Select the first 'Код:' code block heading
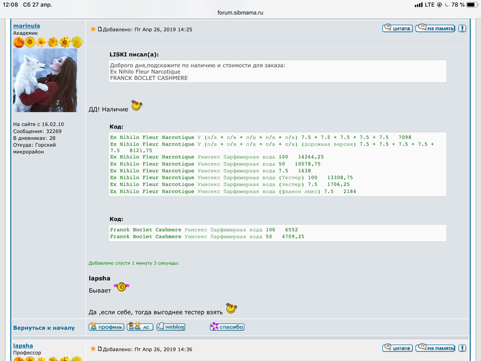Viewport: 481px width, 361px height. pos(116,127)
